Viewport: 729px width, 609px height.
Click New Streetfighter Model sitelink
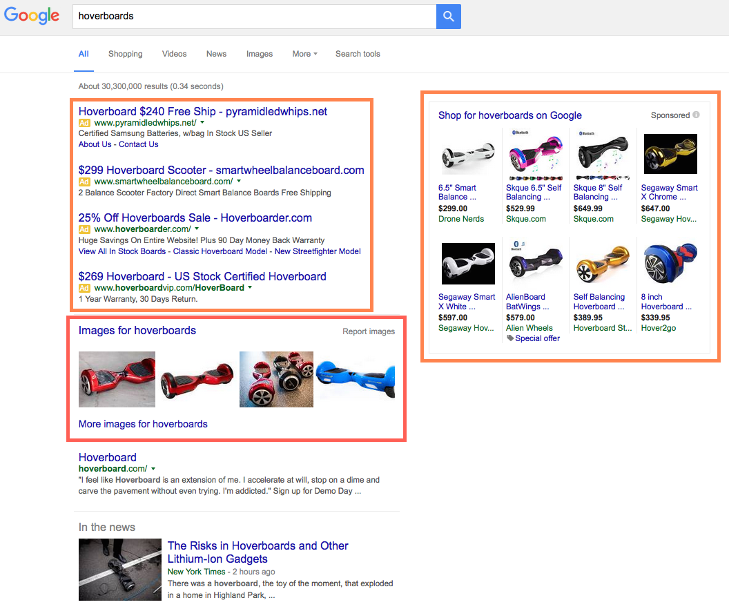pos(318,251)
